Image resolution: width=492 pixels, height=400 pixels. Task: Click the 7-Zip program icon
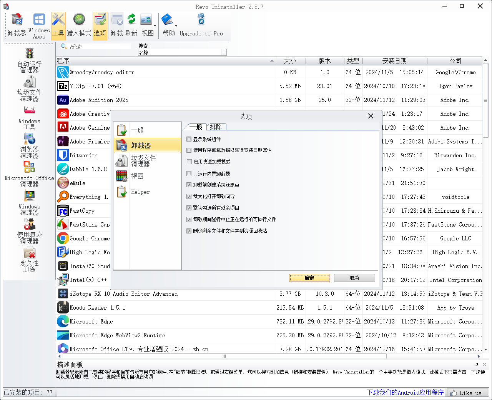(63, 86)
